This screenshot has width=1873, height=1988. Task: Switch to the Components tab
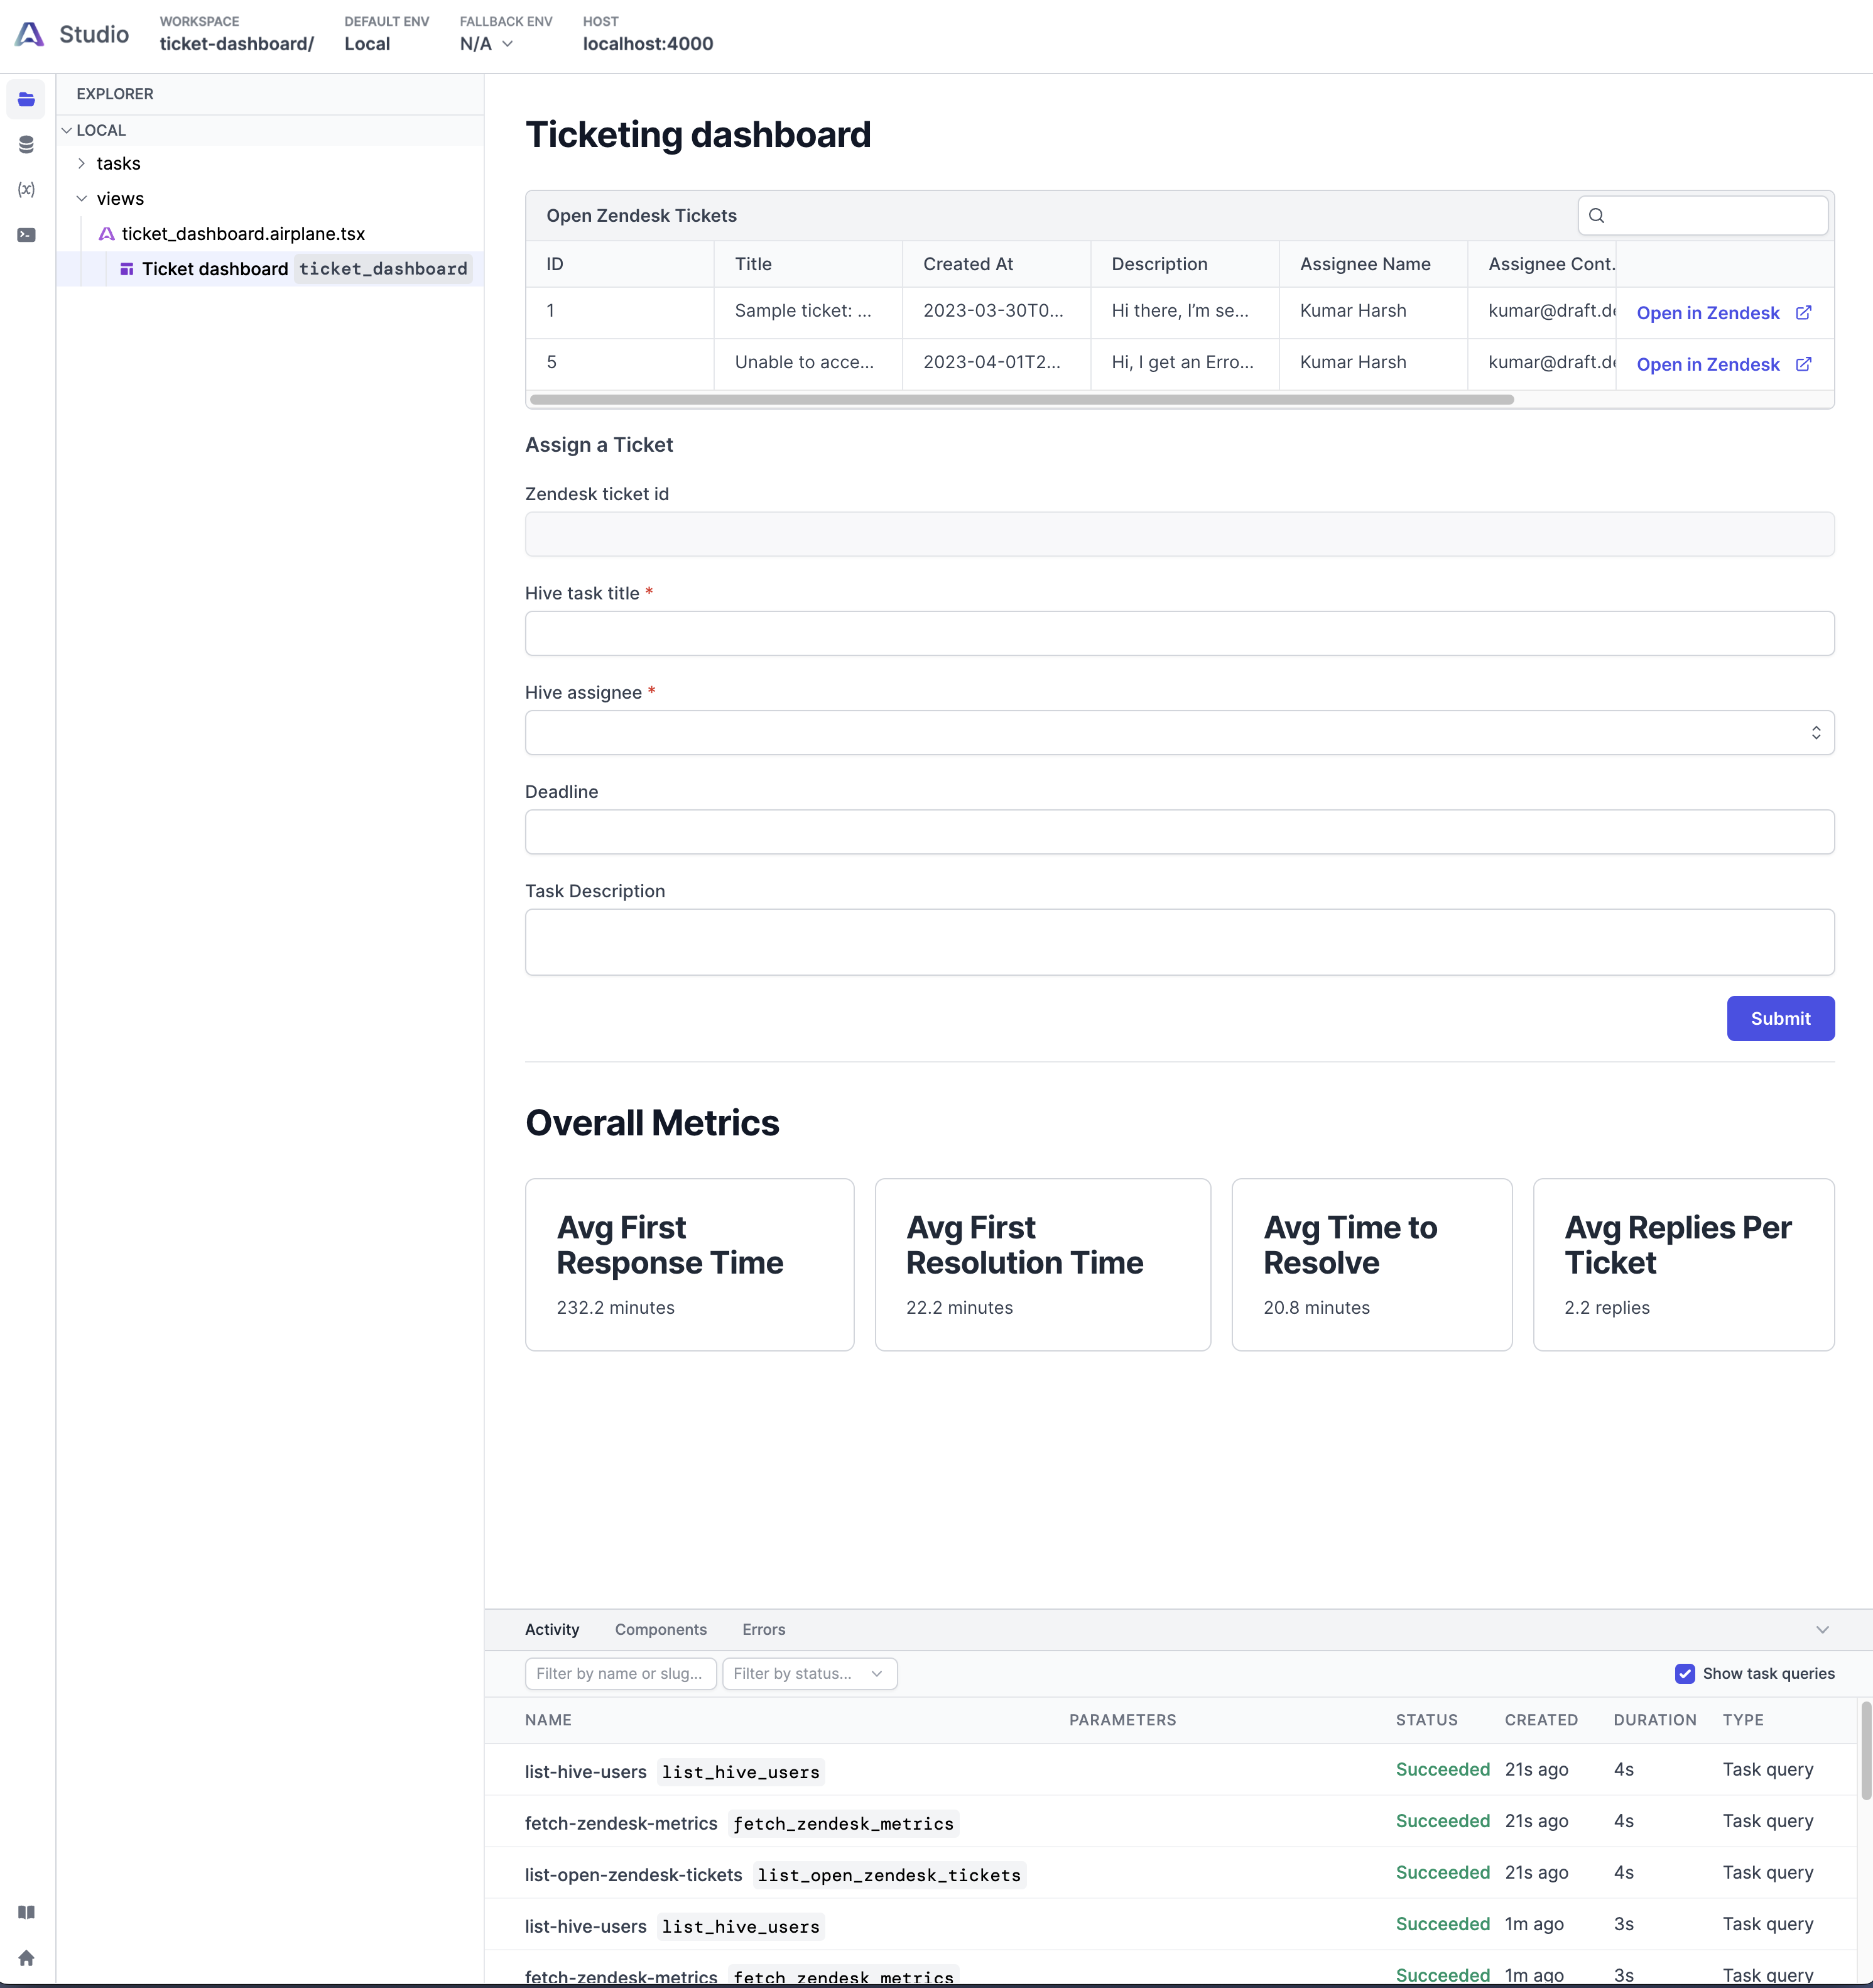(661, 1629)
